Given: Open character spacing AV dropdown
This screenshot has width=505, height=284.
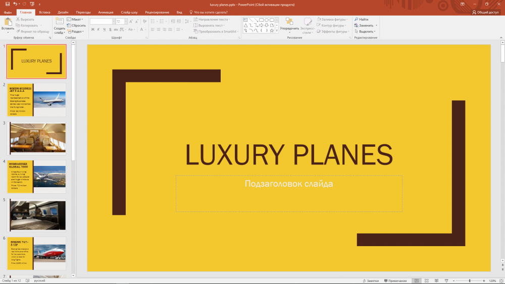Looking at the screenshot, I should (x=123, y=30).
